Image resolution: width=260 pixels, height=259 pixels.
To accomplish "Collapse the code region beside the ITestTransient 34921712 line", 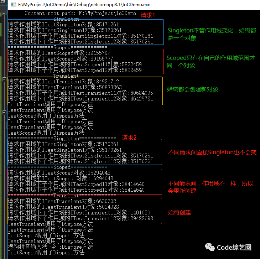I will click(x=5, y=79).
